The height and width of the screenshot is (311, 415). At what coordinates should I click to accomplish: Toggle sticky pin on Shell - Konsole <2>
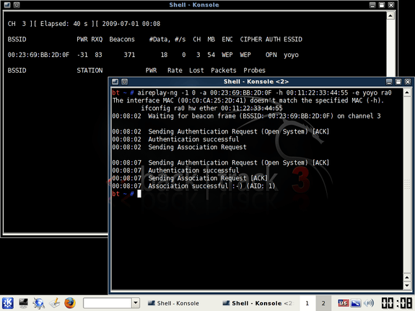[124, 82]
